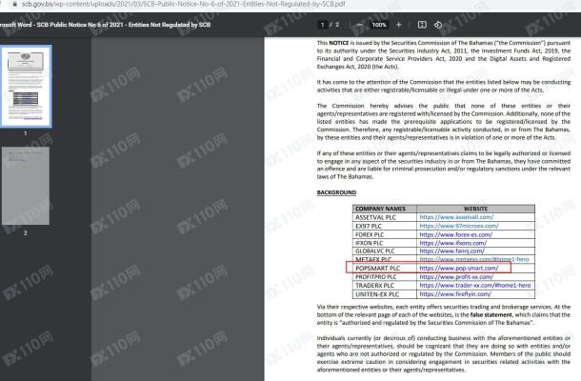
Task: Click the COMPANY NAMES column header
Action: coord(385,209)
